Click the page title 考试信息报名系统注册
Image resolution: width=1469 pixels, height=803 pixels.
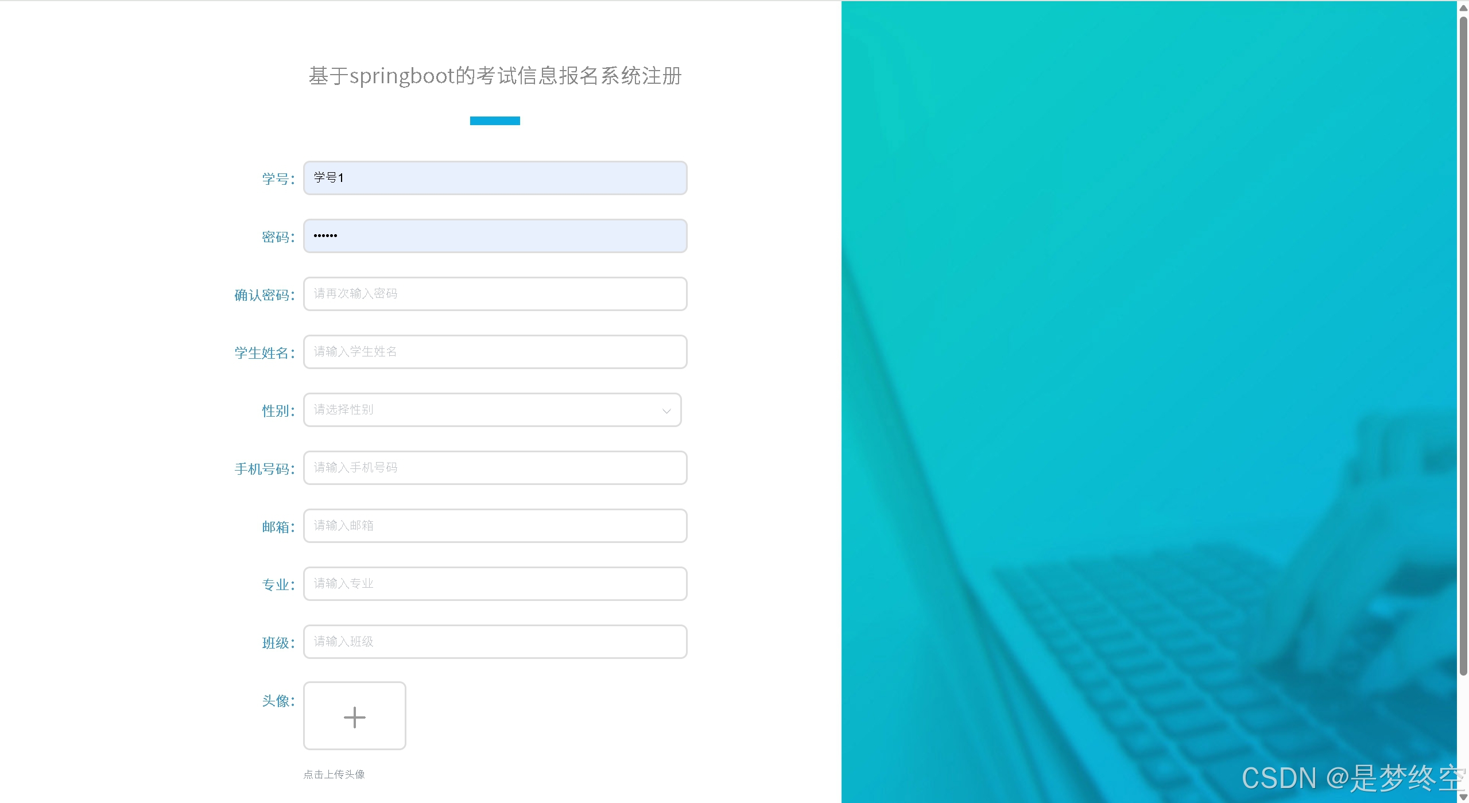495,76
